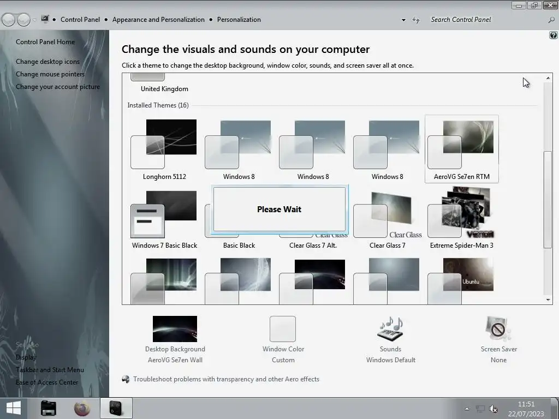
Task: Click the active Personalization taskbar button
Action: pyautogui.click(x=116, y=408)
